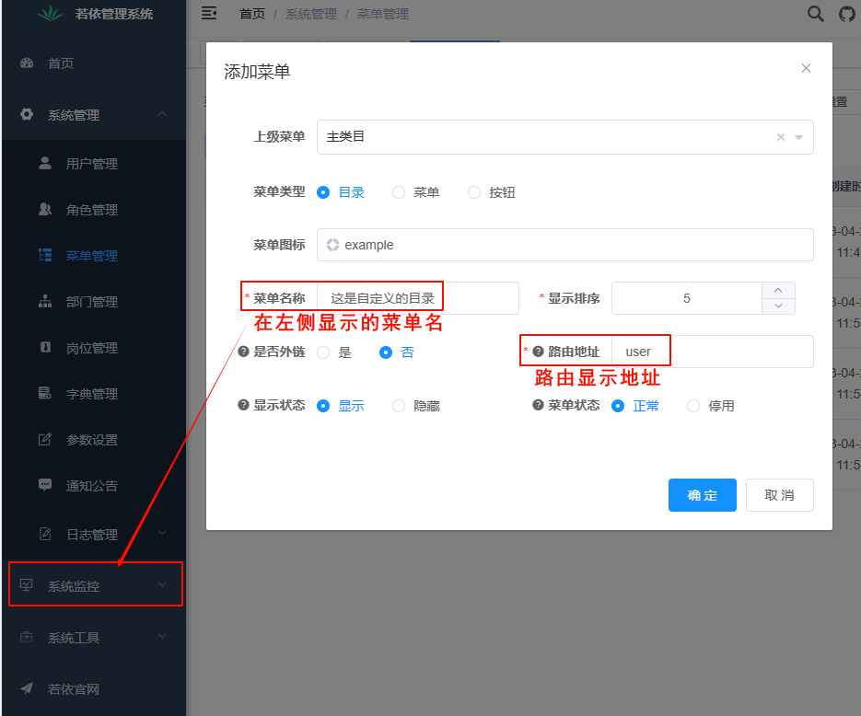Click the 菜单图标 input field
This screenshot has width=861, height=716.
click(565, 245)
